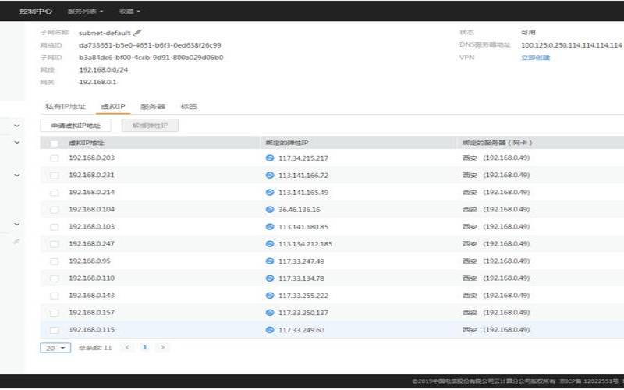
Task: Go to the next page arrow
Action: coord(162,347)
